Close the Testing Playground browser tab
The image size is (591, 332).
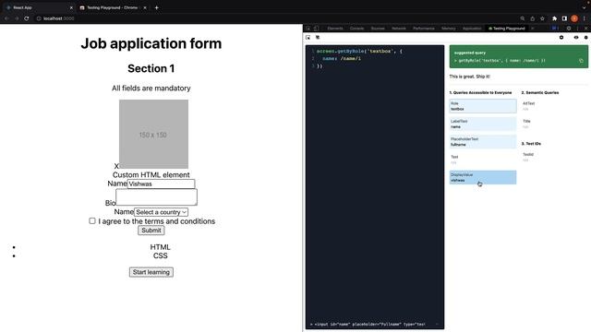click(145, 7)
